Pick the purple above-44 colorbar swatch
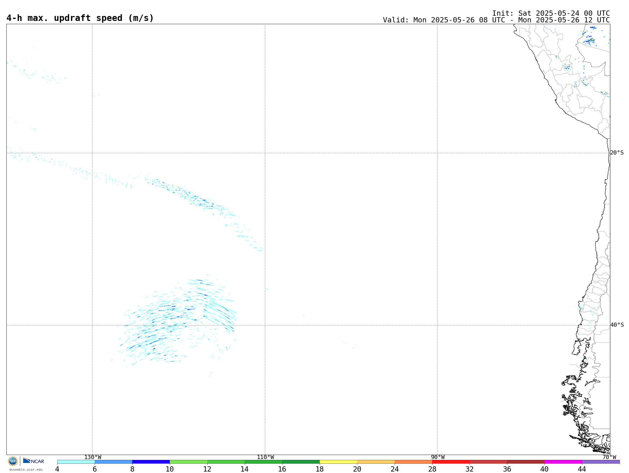Image resolution: width=629 pixels, height=473 pixels. coord(601,462)
